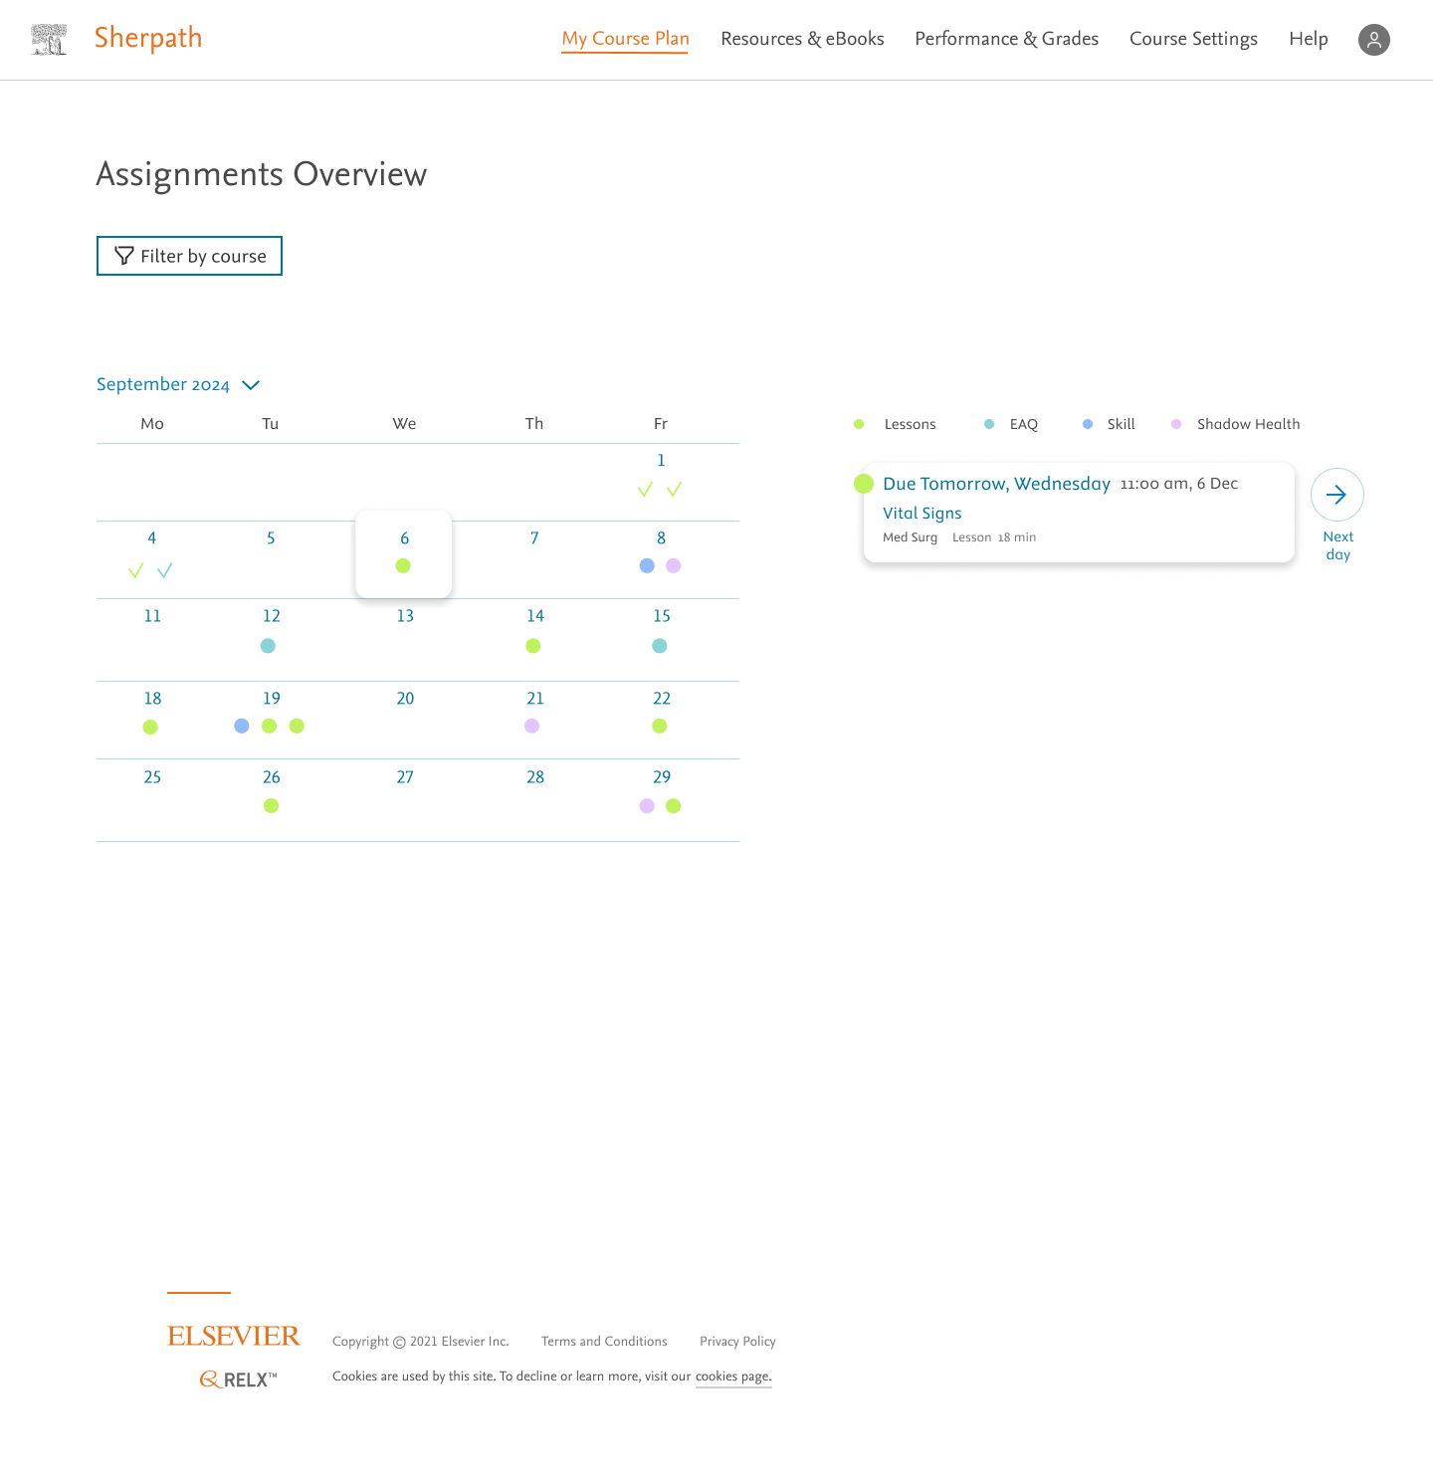Click the teal EAQ dot on September 12
Image resolution: width=1433 pixels, height=1481 pixels.
pos(268,646)
